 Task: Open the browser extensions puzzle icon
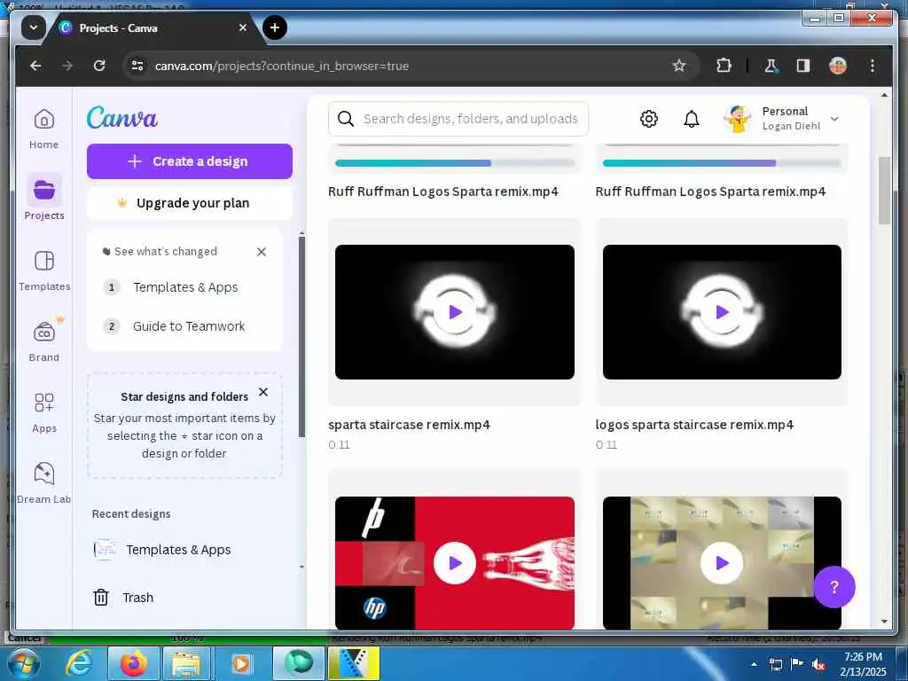(724, 66)
